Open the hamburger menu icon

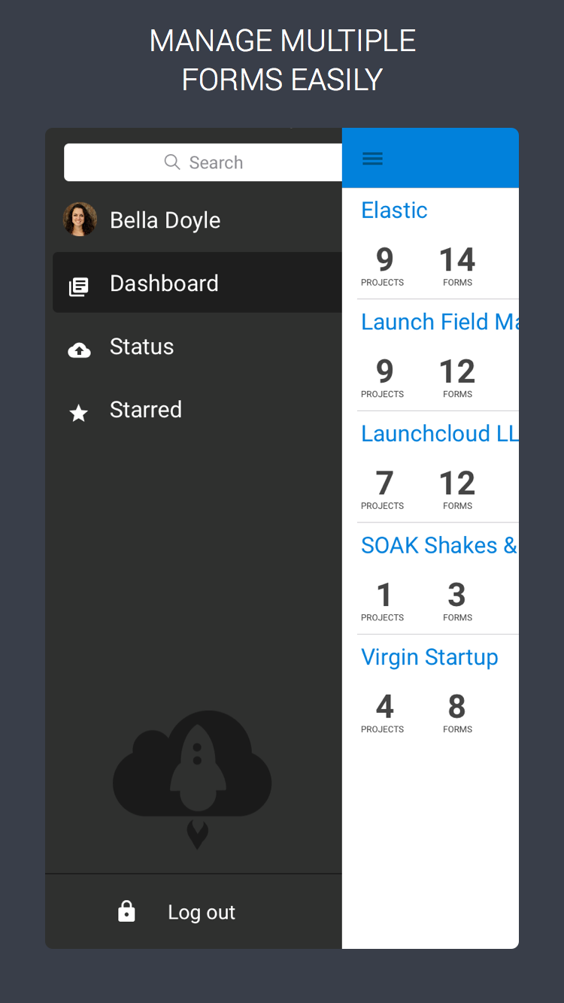(372, 158)
